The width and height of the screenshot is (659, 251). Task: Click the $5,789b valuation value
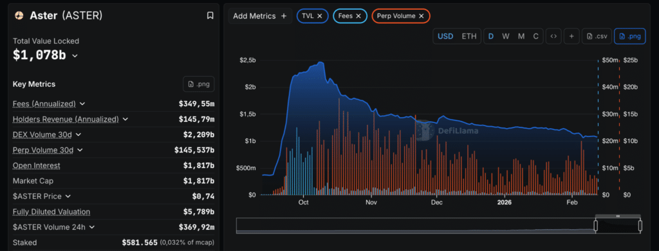coord(199,212)
